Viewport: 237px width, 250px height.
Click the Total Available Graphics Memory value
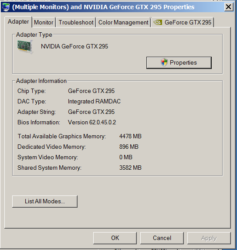pyautogui.click(x=130, y=136)
